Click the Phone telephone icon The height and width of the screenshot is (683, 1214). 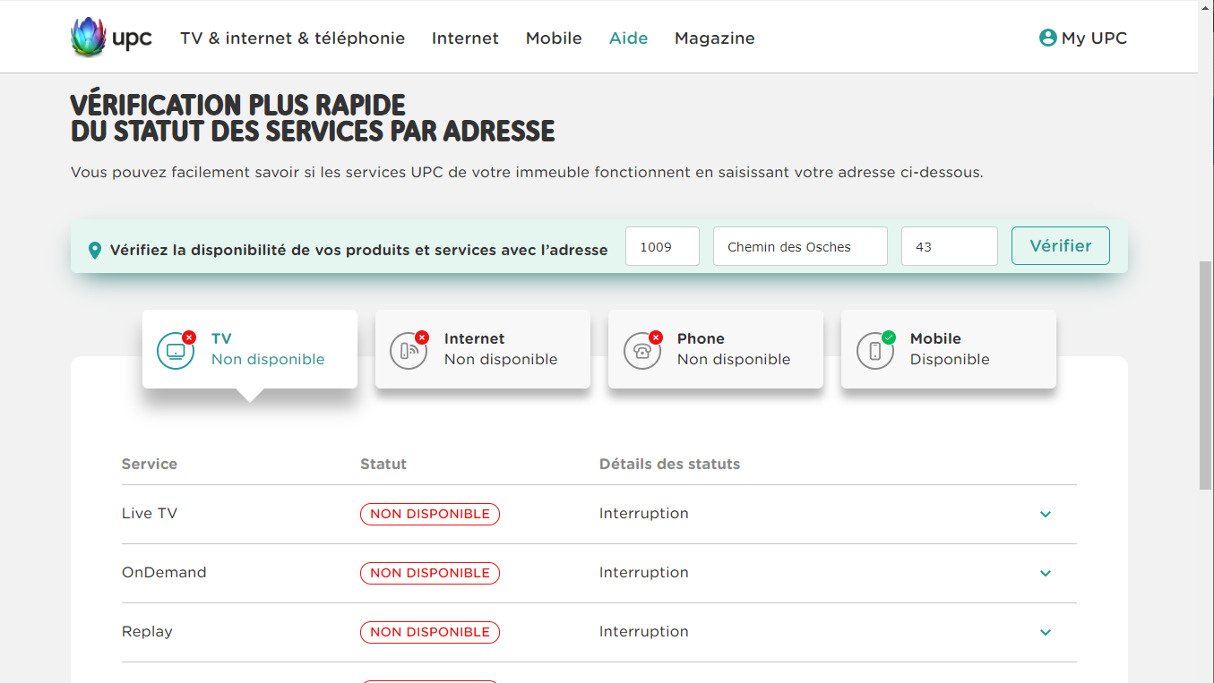641,351
